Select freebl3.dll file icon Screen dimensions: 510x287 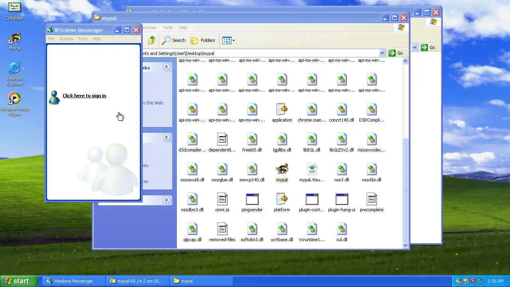[252, 139]
